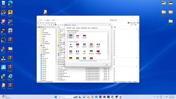This screenshot has width=176, height=99.
Task: Expand Grand Theft Auto V tree folder
Action: pyautogui.click(x=39, y=34)
